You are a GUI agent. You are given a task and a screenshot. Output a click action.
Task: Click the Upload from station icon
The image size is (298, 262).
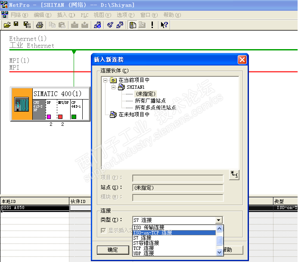coord(85,25)
